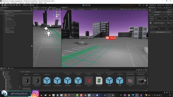Switch to the Asset Store tab
The image size is (173, 97).
coord(53,8)
